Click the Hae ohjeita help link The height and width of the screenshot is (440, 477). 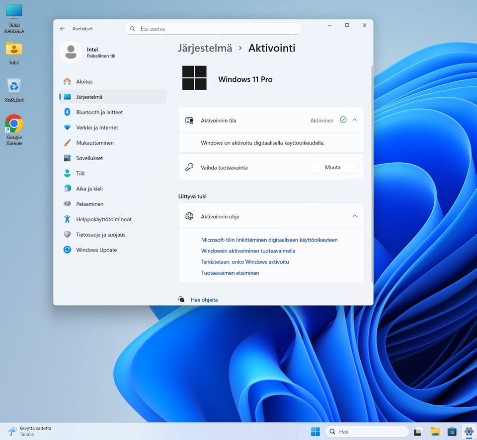tap(204, 300)
